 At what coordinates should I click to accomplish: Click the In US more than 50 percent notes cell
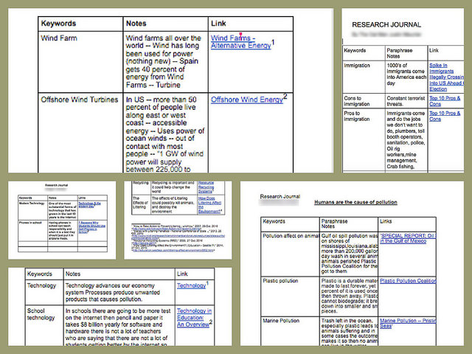pos(165,133)
